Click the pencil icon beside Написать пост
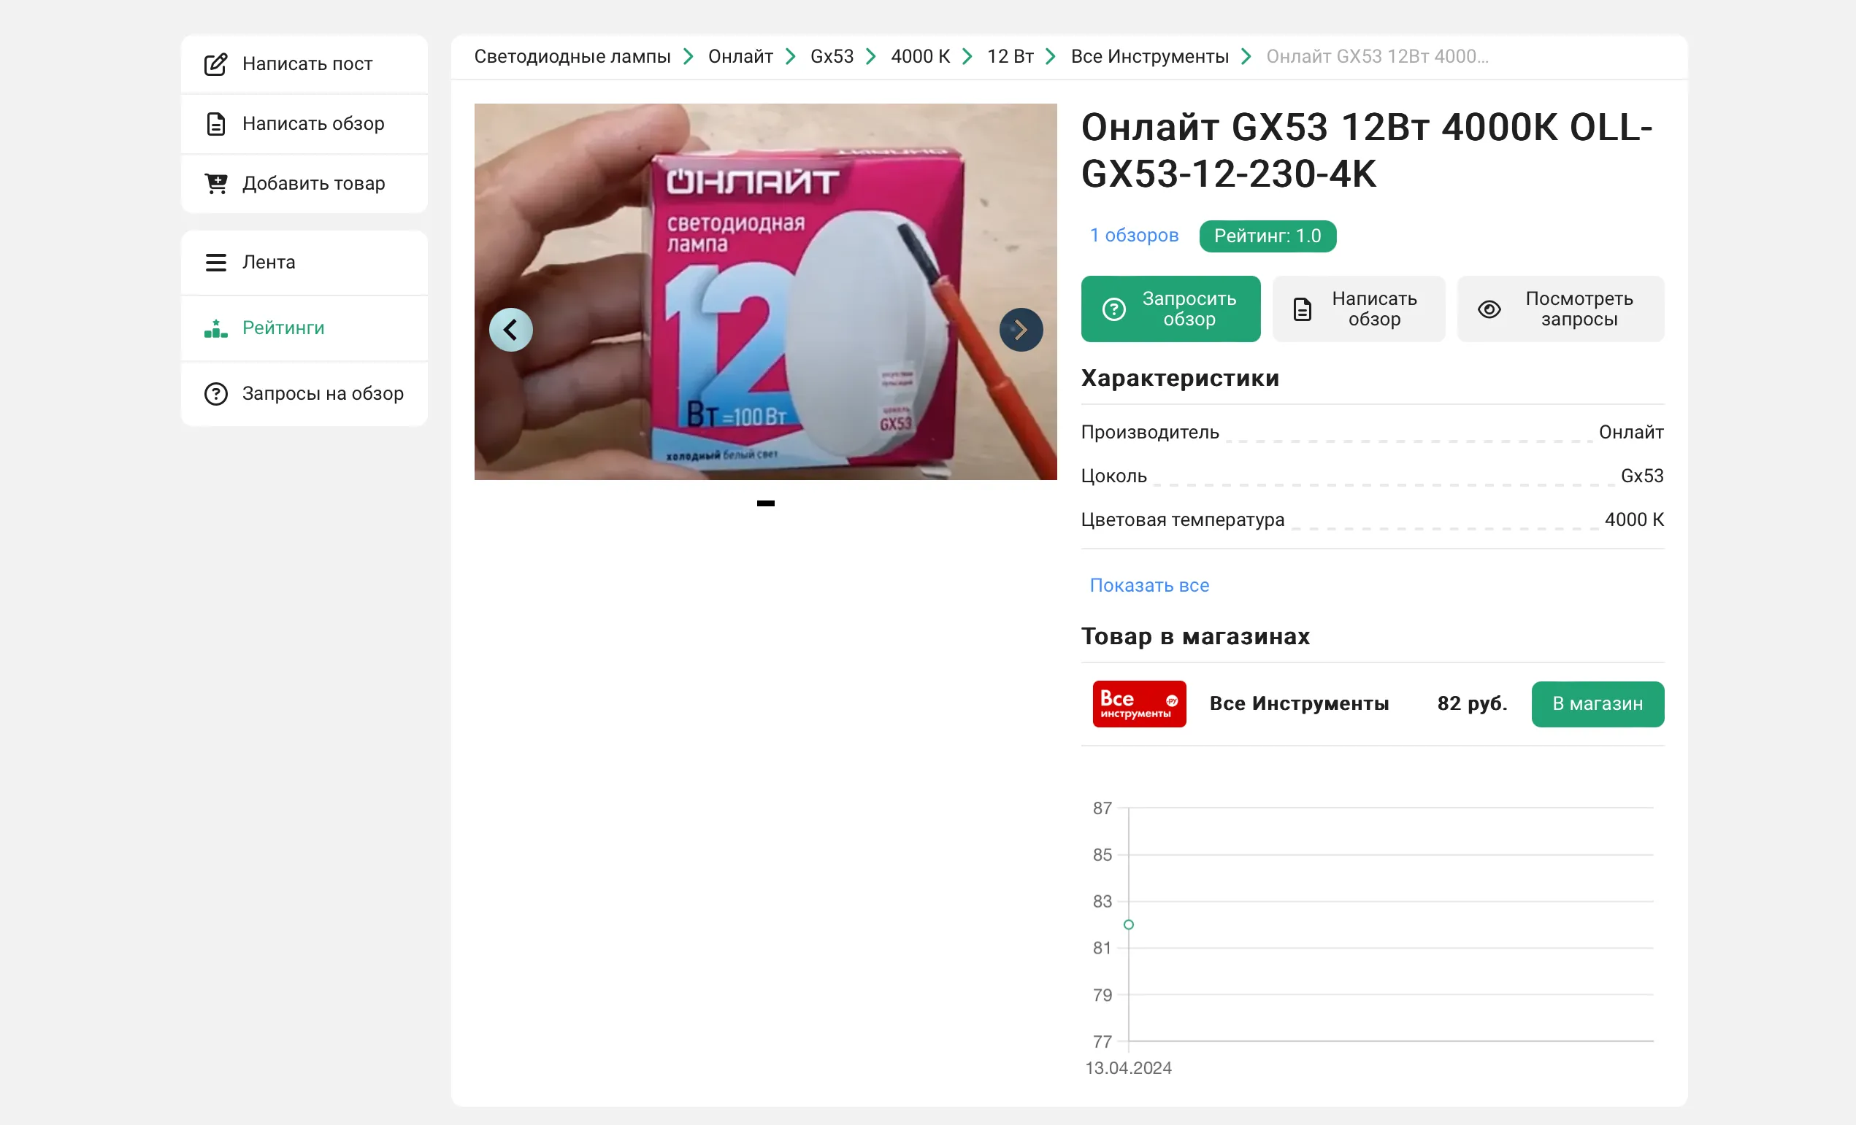Image resolution: width=1856 pixels, height=1125 pixels. point(215,64)
